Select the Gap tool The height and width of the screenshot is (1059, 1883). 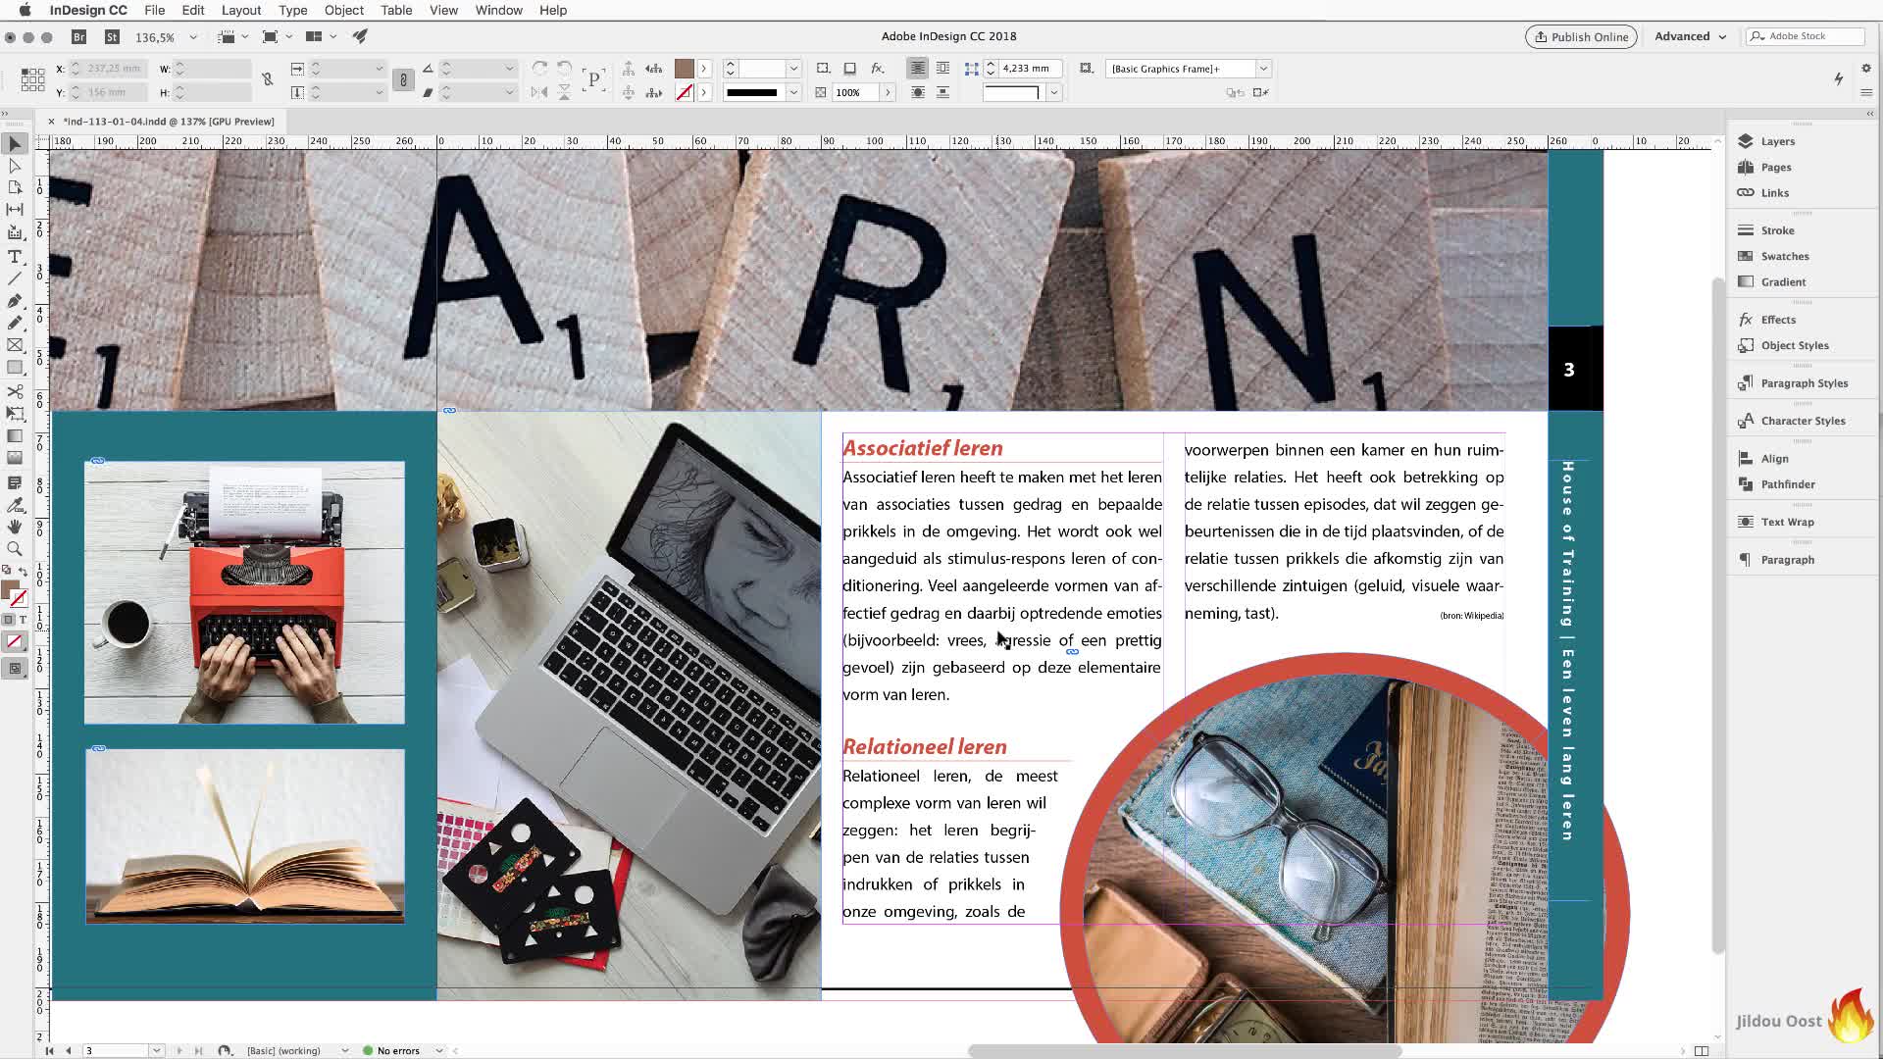[x=15, y=209]
